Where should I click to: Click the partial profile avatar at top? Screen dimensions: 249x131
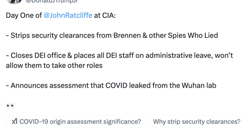point(14,2)
